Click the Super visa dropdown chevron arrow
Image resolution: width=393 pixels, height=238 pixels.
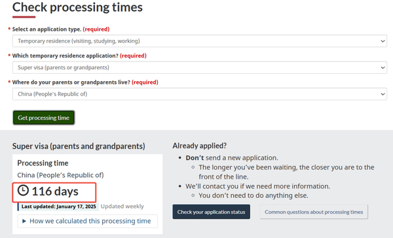click(383, 67)
